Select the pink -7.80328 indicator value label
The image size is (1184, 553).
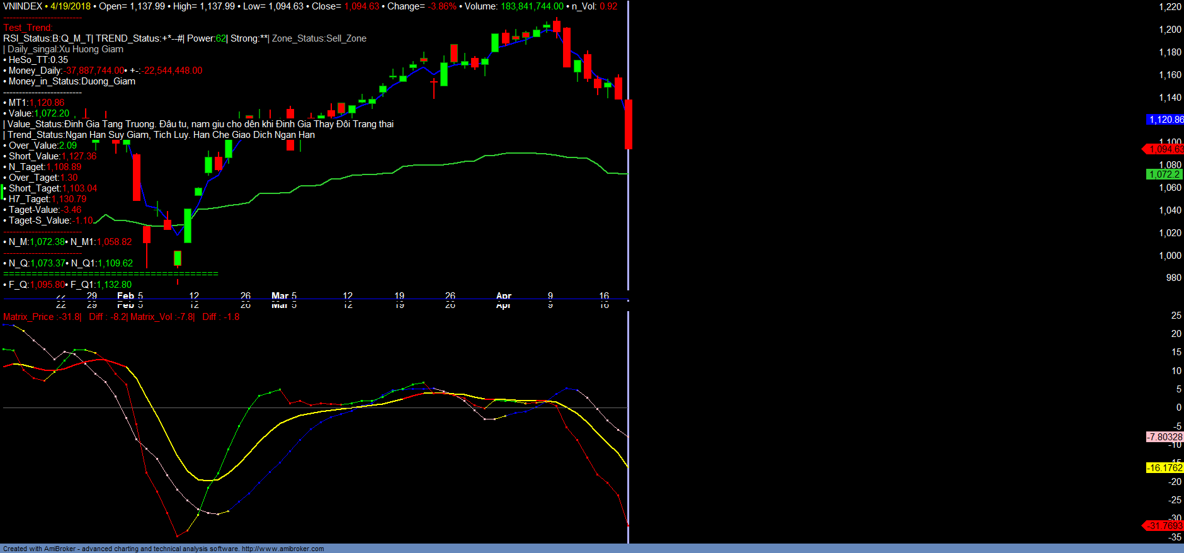click(x=1164, y=437)
